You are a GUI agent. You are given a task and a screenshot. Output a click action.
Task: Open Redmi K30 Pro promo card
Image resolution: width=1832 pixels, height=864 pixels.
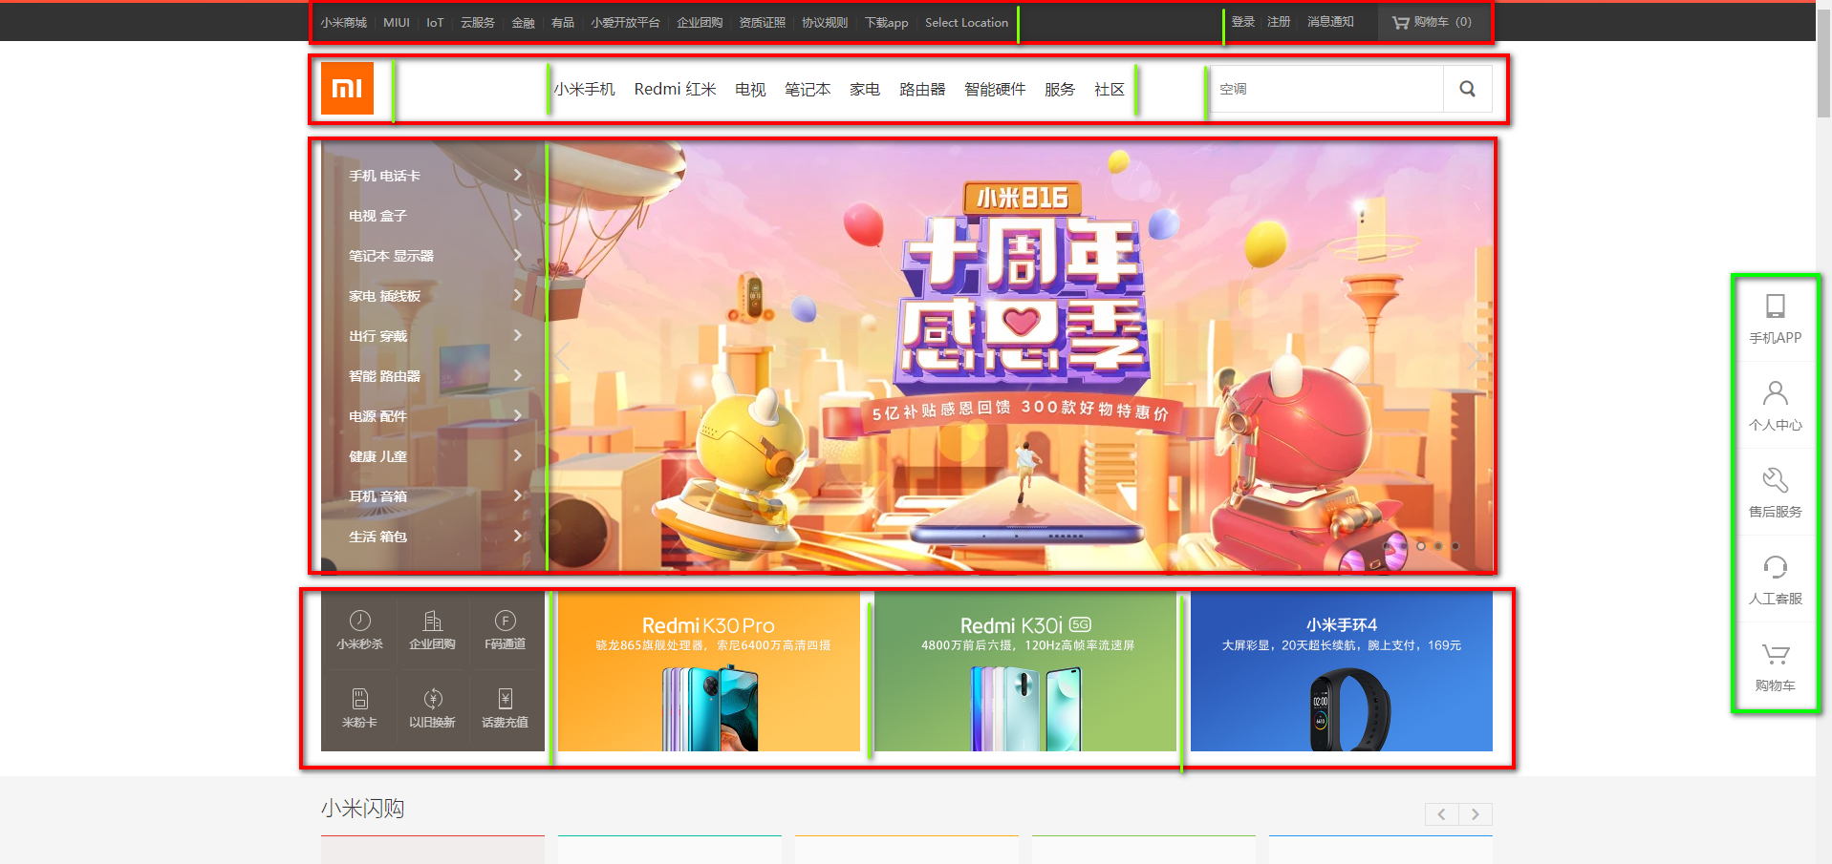(x=709, y=671)
